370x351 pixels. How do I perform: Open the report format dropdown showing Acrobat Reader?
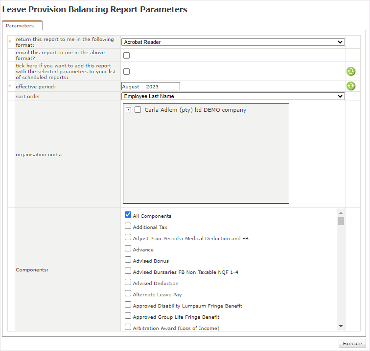tap(233, 42)
